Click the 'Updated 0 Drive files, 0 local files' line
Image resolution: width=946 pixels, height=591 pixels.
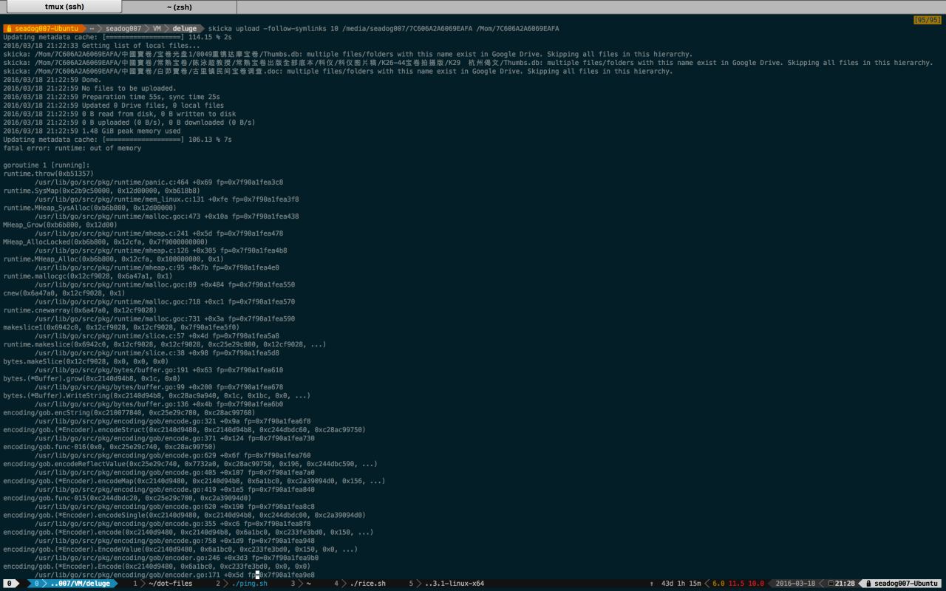(x=113, y=105)
